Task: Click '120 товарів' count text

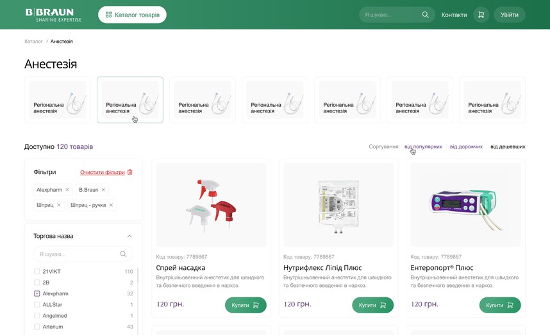Action: (x=75, y=146)
